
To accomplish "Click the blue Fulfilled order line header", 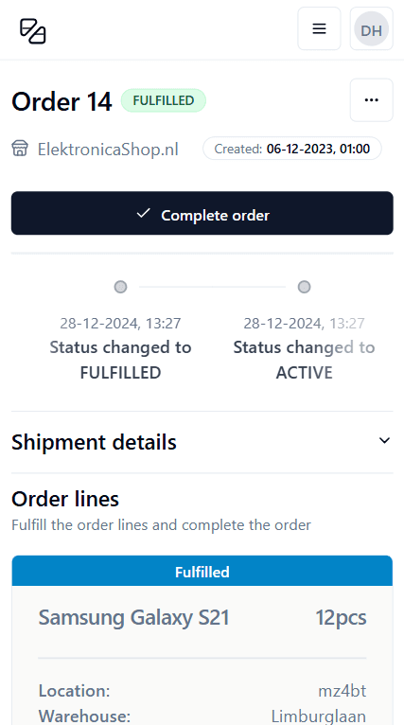I will pyautogui.click(x=202, y=572).
